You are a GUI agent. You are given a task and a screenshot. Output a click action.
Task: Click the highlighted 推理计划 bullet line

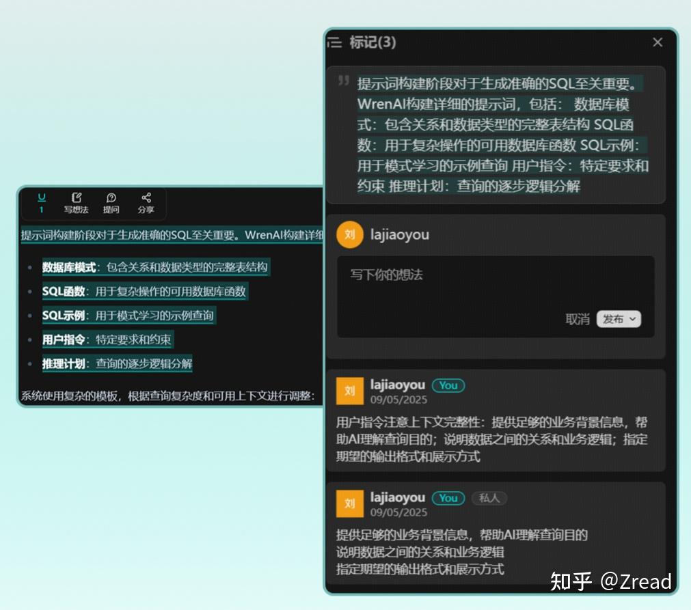point(118,364)
